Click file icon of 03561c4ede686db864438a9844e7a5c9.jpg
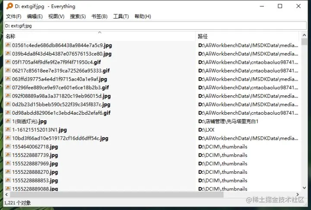 point(8,45)
